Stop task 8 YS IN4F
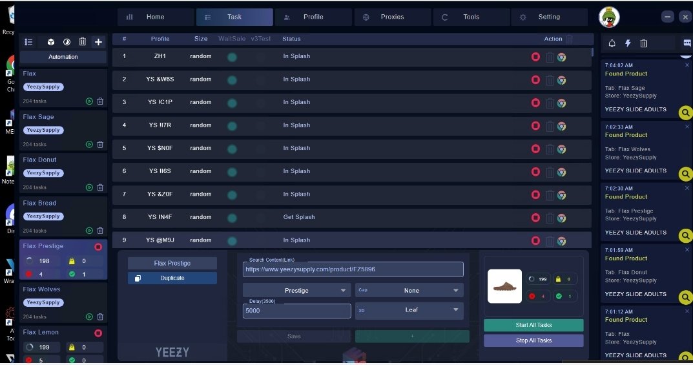 pos(535,218)
